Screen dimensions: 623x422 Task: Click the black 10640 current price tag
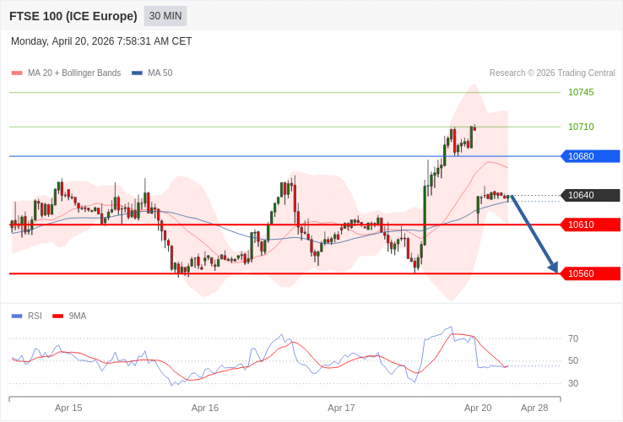[590, 195]
